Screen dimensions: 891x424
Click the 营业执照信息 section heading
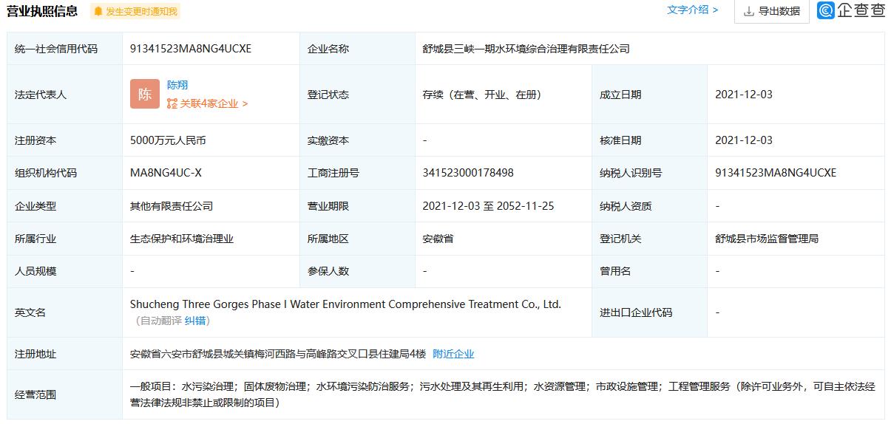pos(42,10)
